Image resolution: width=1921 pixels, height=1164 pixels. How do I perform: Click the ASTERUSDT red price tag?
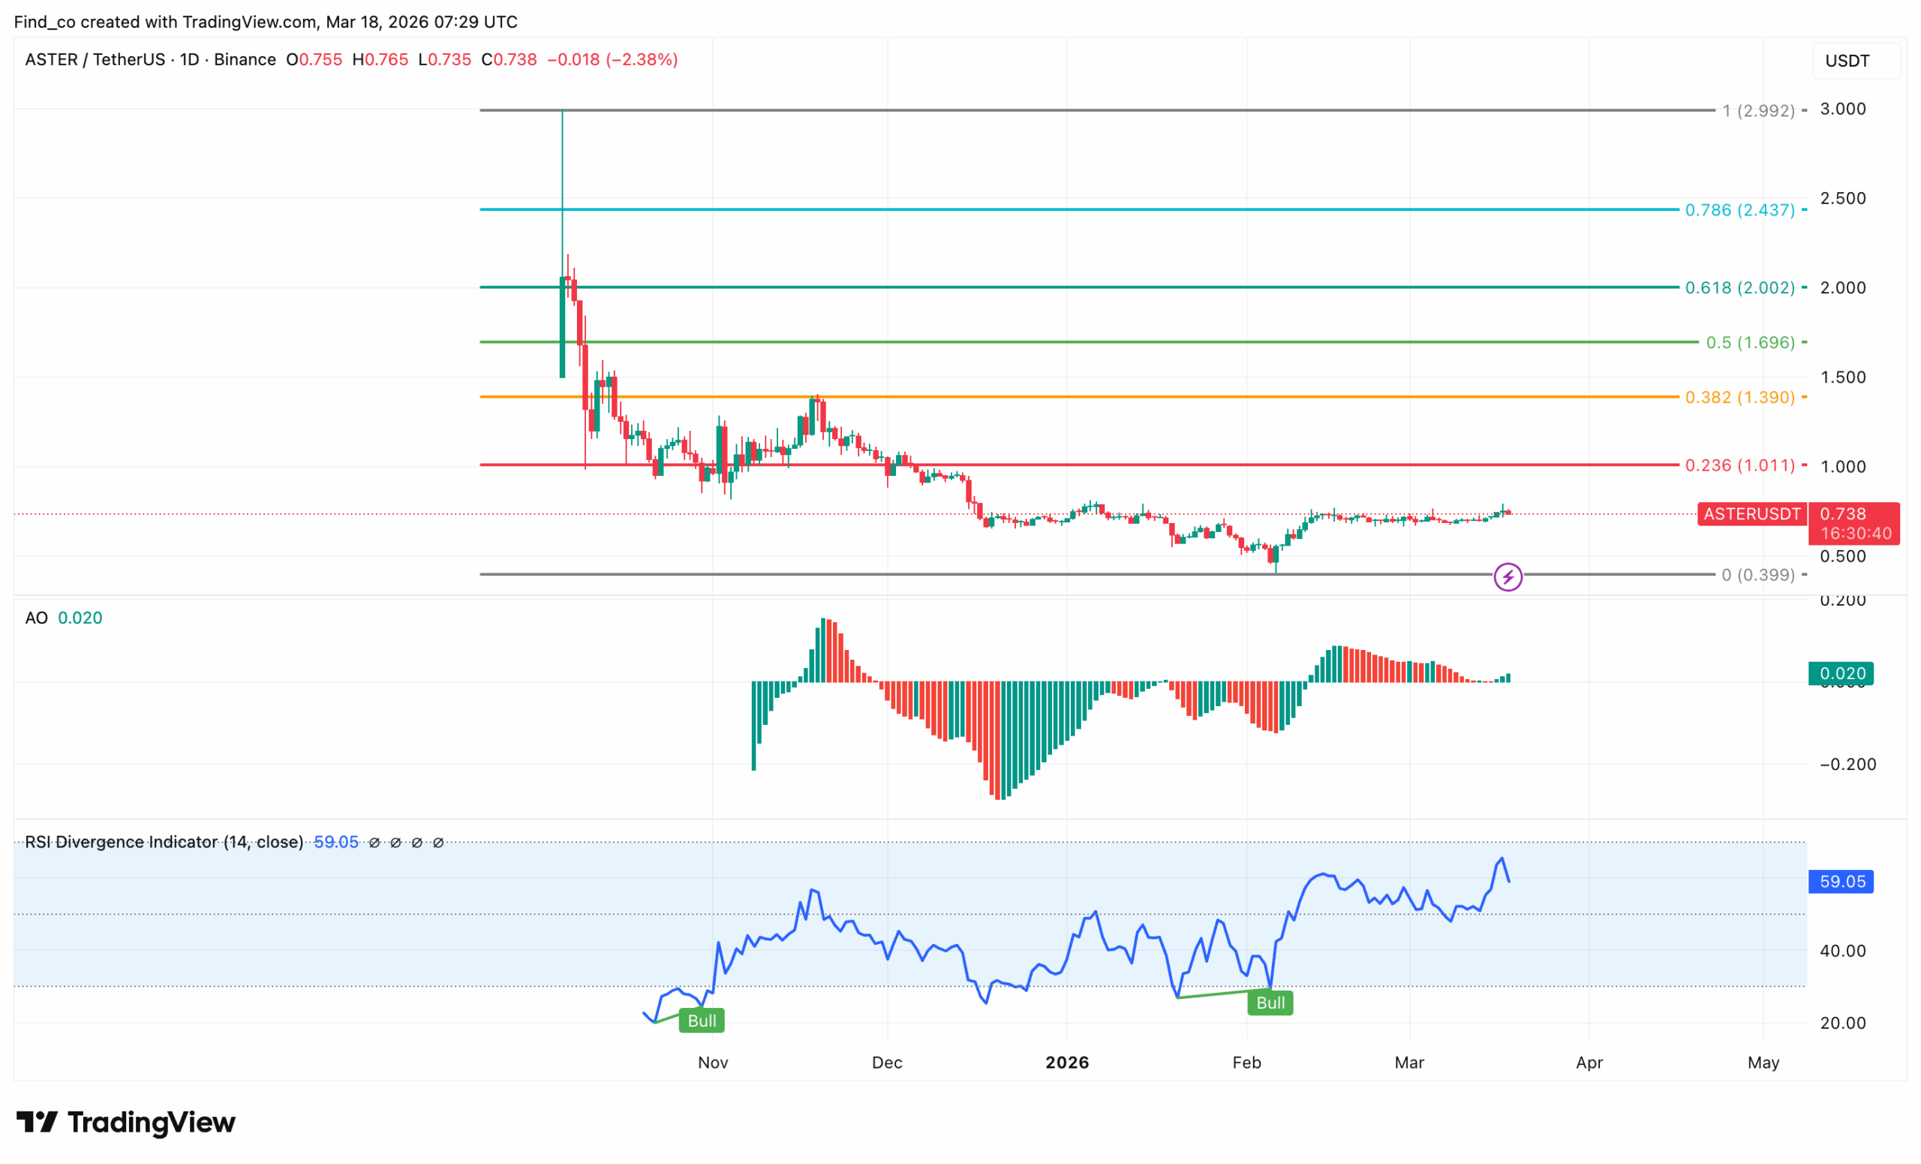(1752, 514)
